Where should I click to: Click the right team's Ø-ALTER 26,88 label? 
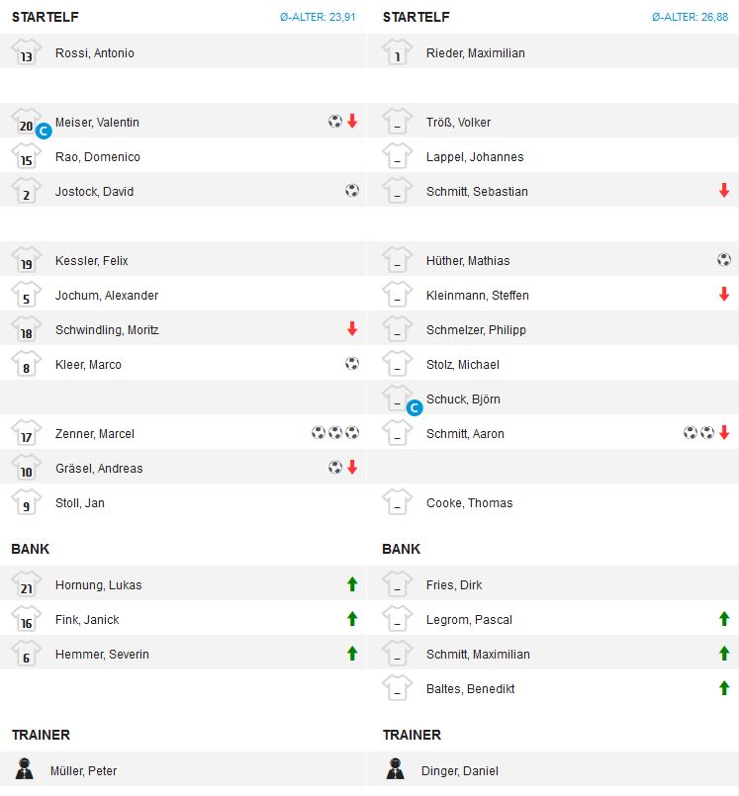(691, 18)
